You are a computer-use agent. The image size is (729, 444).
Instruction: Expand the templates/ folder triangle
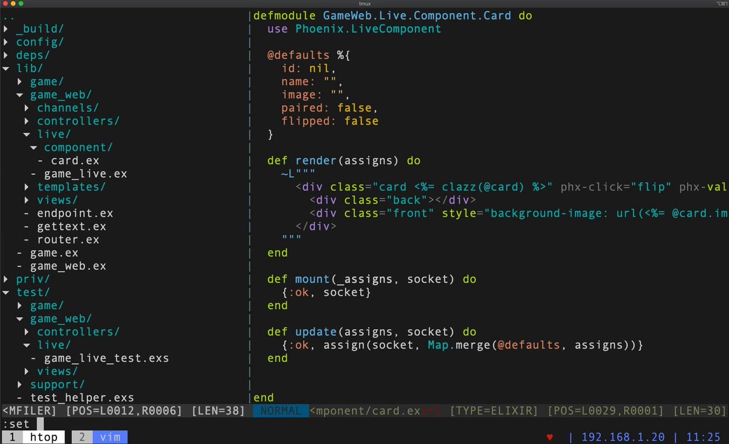pyautogui.click(x=27, y=187)
